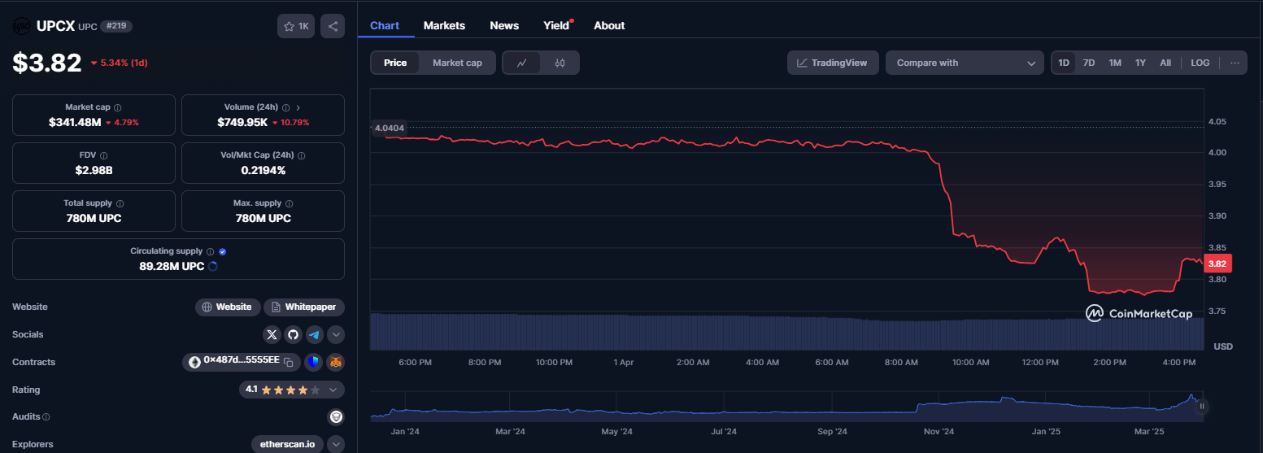
Task: Open the X (Twitter) social link
Action: pos(272,334)
